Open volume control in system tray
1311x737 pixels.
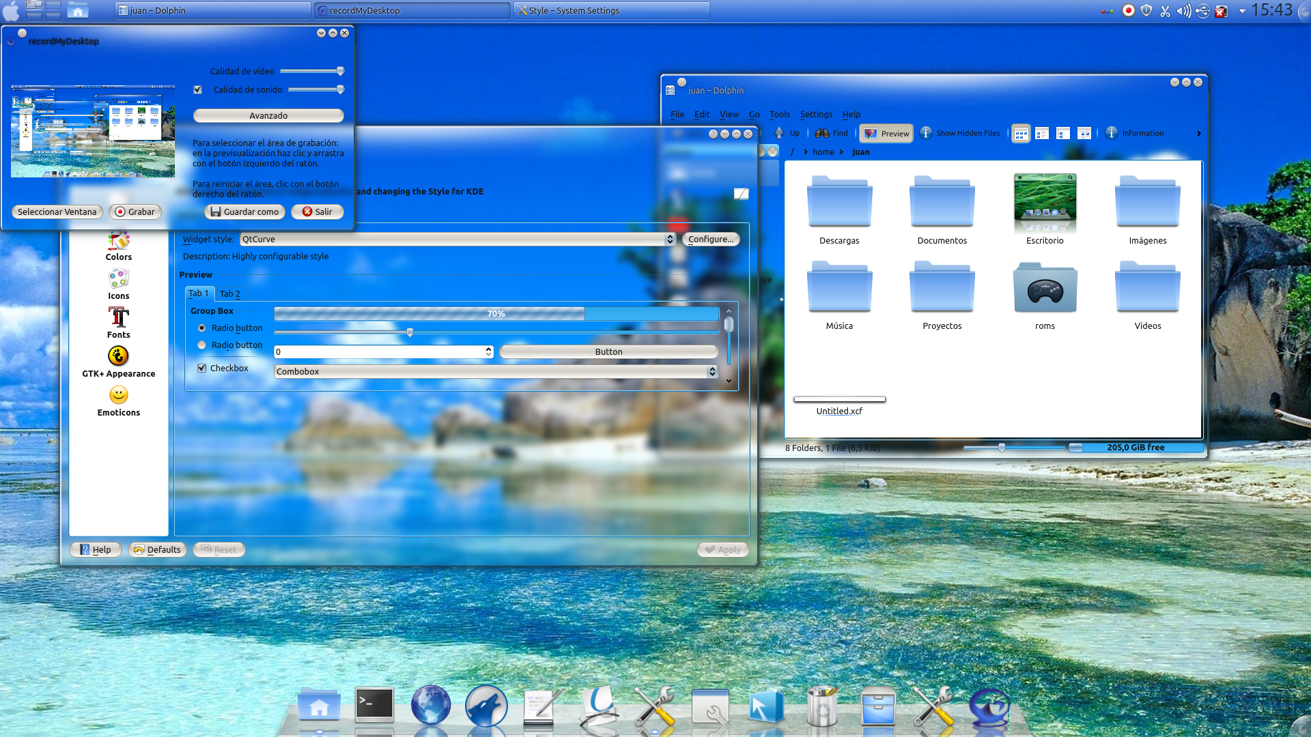[1183, 10]
